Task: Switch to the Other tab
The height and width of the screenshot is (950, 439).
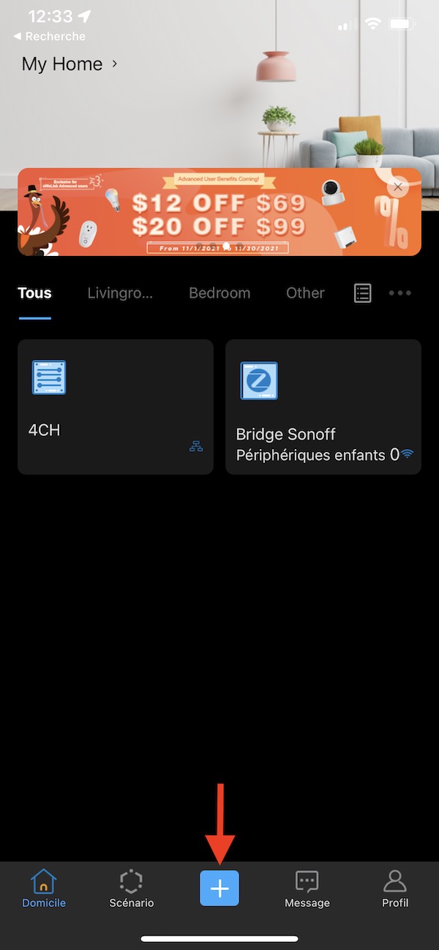Action: pyautogui.click(x=305, y=293)
